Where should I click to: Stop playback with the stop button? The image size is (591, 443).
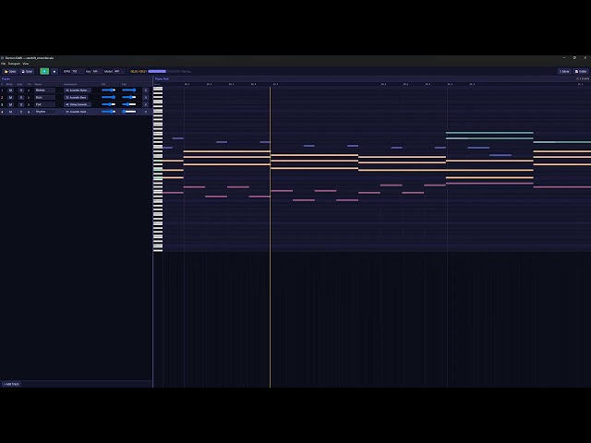tap(54, 71)
